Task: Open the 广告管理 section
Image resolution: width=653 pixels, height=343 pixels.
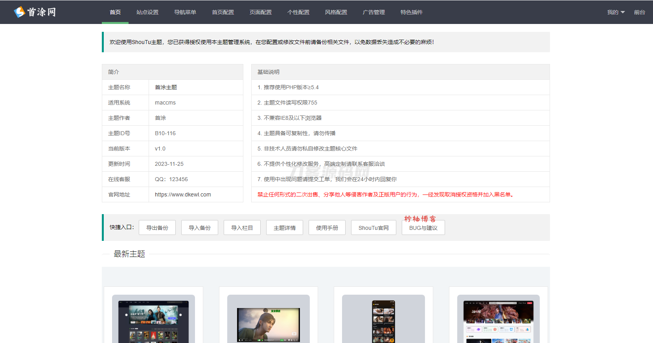Action: click(x=374, y=12)
